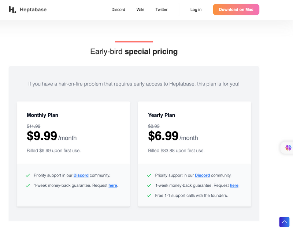The height and width of the screenshot is (231, 293).
Task: Open Discord link in Monthly Plan features
Action: pyautogui.click(x=81, y=175)
